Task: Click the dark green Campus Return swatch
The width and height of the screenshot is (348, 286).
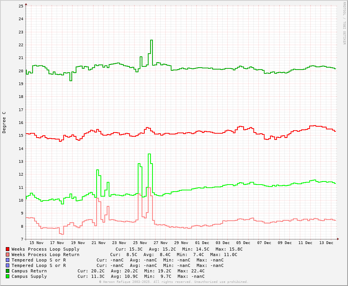Action: pos(7,271)
